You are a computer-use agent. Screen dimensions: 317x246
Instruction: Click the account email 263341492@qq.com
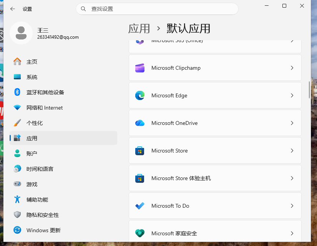tap(58, 37)
